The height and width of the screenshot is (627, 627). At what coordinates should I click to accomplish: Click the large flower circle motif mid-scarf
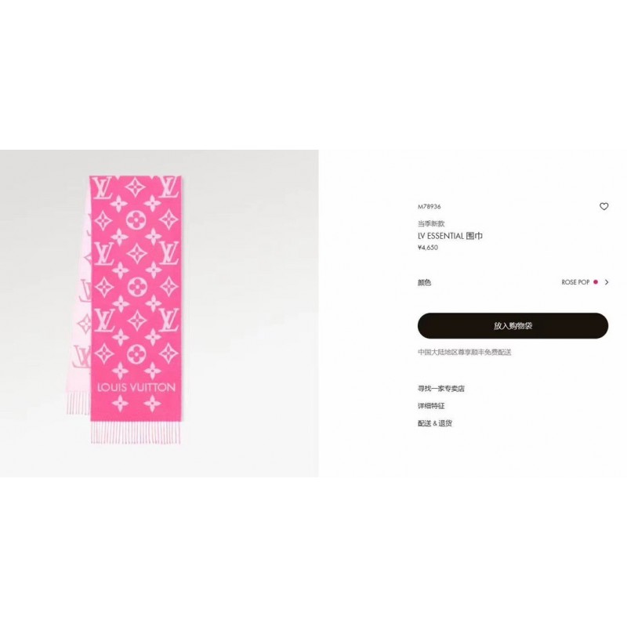coord(137,287)
